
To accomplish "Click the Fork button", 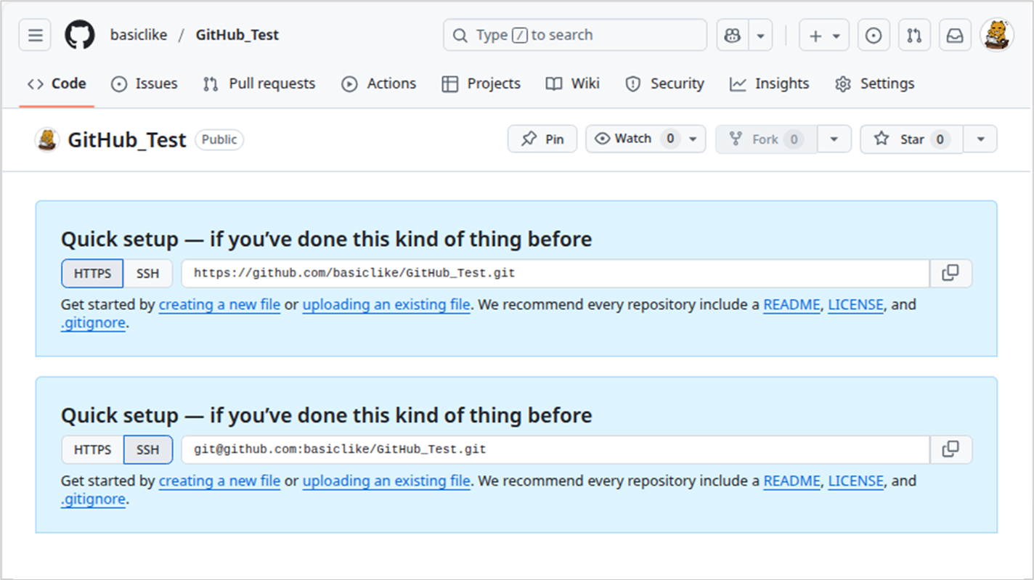I will click(766, 139).
